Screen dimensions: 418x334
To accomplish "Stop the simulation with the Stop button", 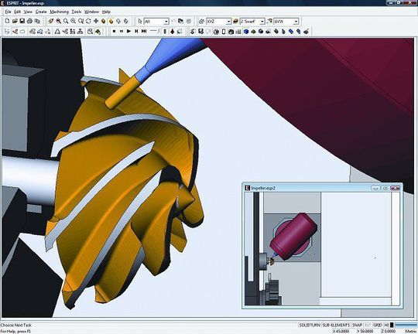I will 114,32.
